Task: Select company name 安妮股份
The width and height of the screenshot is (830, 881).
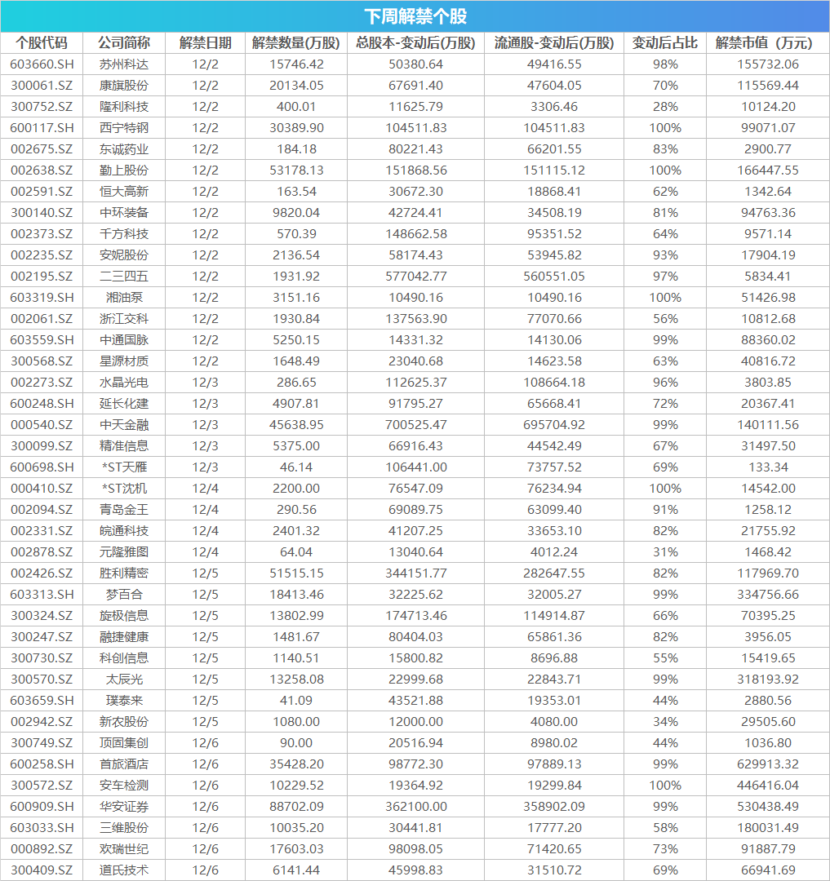Action: pyautogui.click(x=124, y=255)
